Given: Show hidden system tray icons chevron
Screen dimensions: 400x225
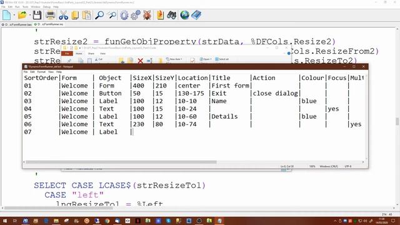Looking at the screenshot, I should [335, 221].
